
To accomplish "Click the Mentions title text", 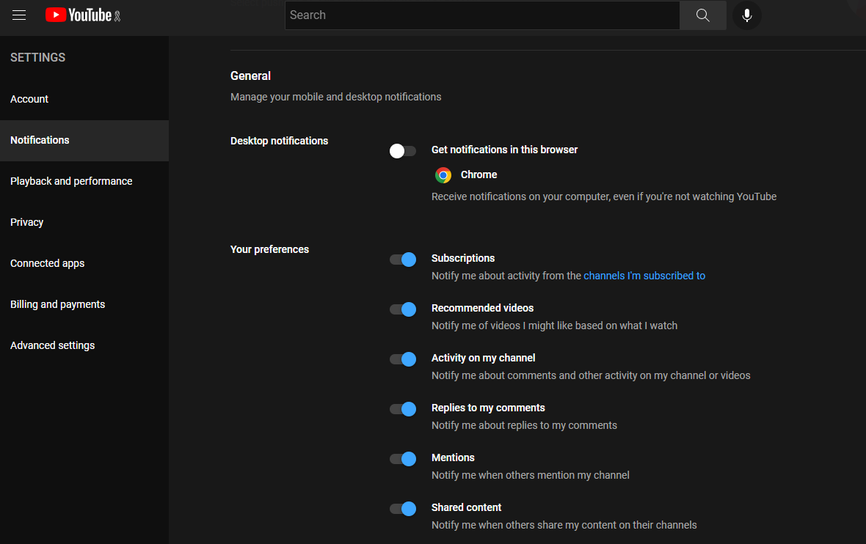I will [x=453, y=458].
